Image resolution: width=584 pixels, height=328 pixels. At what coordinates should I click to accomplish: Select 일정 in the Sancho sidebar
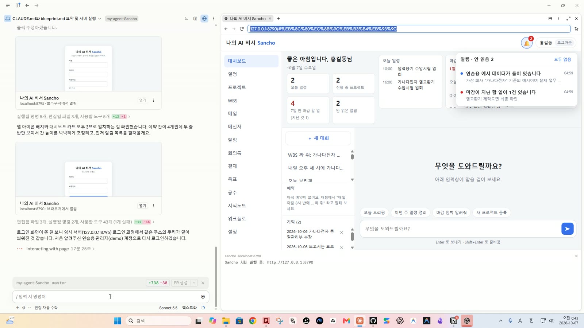click(x=251, y=74)
